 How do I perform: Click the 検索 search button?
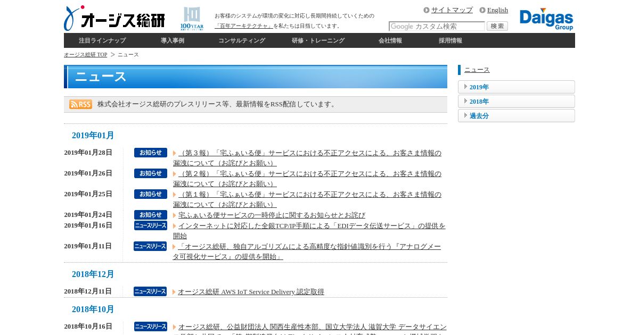[497, 26]
